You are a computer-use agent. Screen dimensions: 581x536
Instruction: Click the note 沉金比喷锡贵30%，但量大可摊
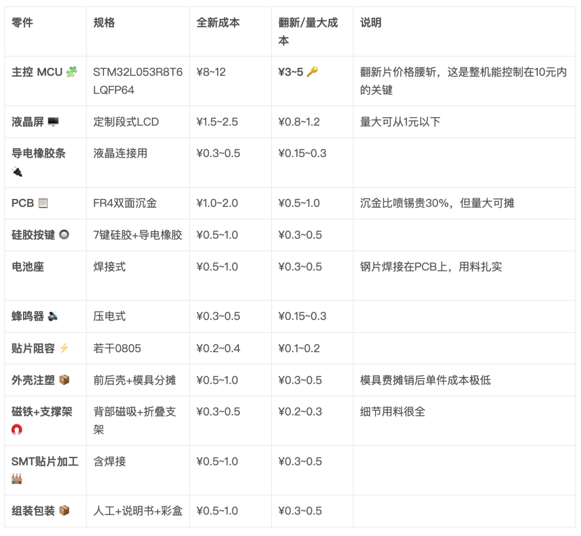click(437, 203)
